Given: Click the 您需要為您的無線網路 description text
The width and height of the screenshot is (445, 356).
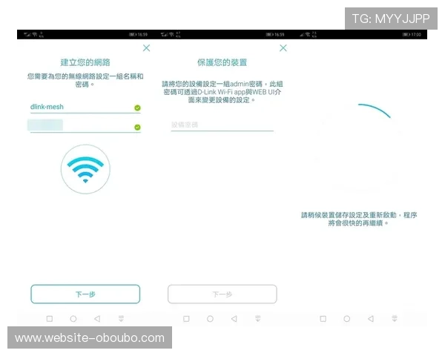Looking at the screenshot, I should (x=85, y=80).
